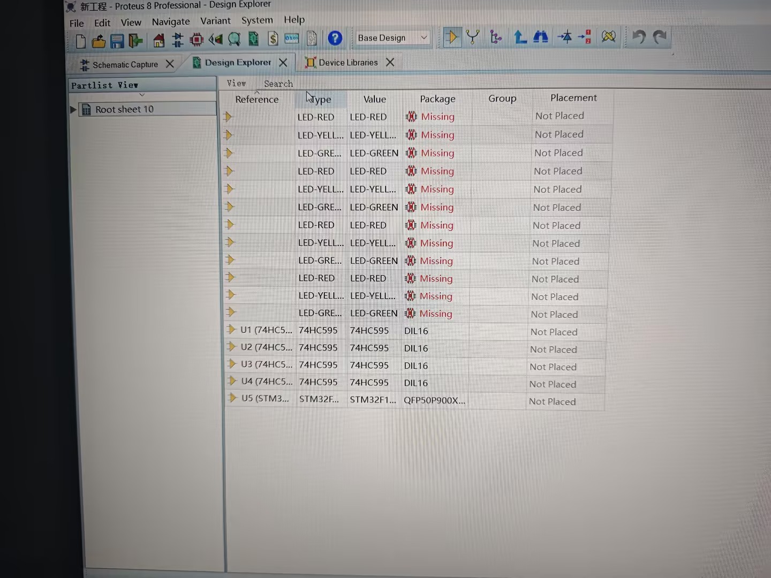Screen dimensions: 771x578
Task: Expand the Root sheet 10 tree arrow
Action: pos(73,110)
